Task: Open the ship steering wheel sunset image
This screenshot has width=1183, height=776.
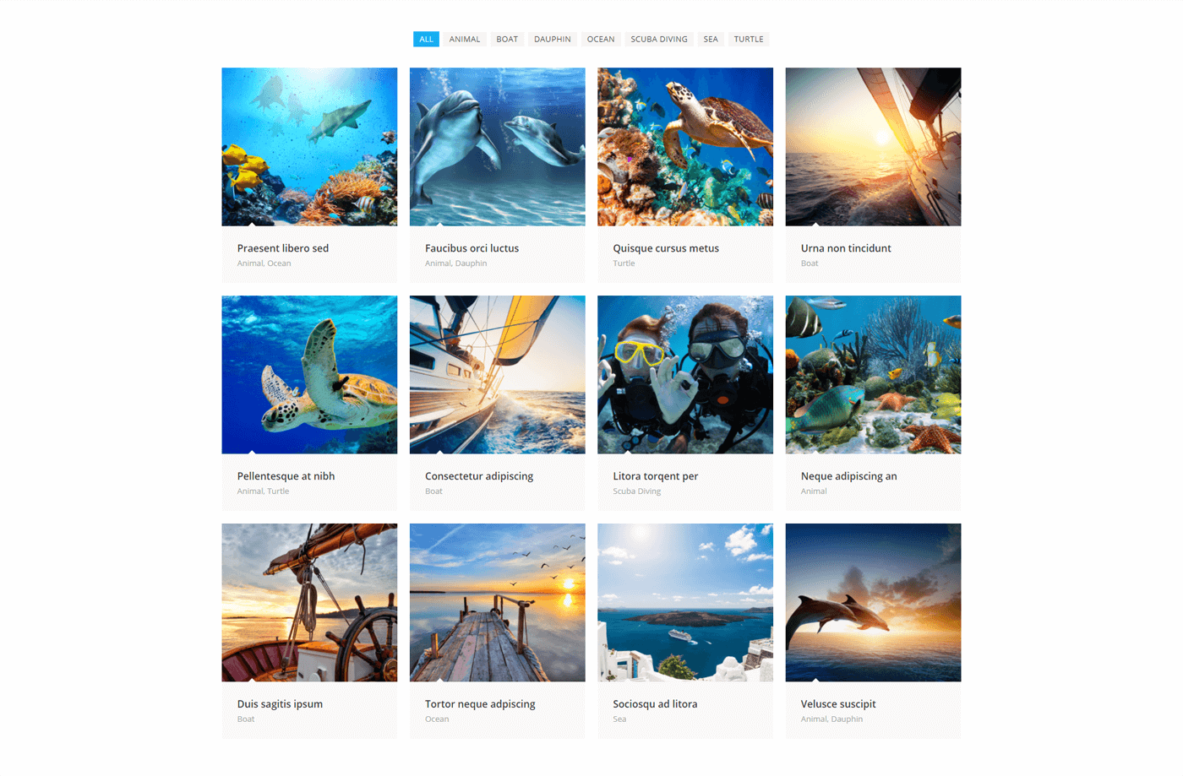Action: 309,602
